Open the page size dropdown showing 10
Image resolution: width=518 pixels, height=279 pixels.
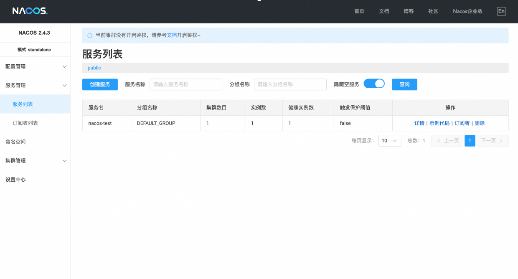(389, 141)
